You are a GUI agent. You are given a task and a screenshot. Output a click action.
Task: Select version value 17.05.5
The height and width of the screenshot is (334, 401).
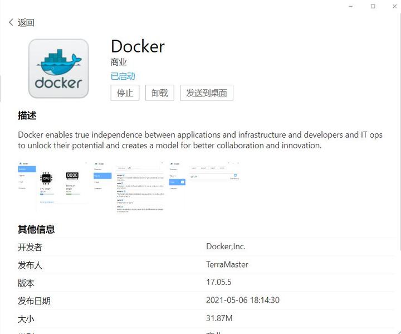[x=219, y=282]
